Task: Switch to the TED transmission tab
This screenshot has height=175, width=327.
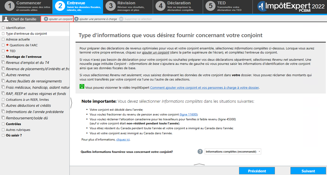Action: (228, 7)
